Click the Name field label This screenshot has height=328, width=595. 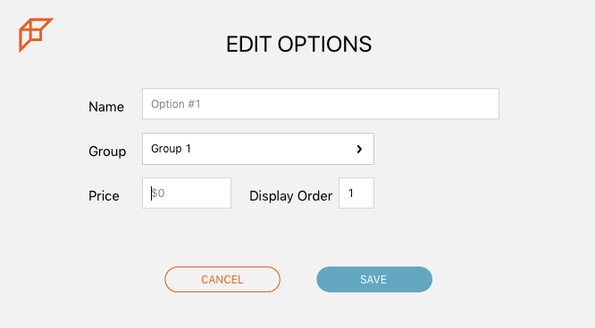click(x=106, y=107)
